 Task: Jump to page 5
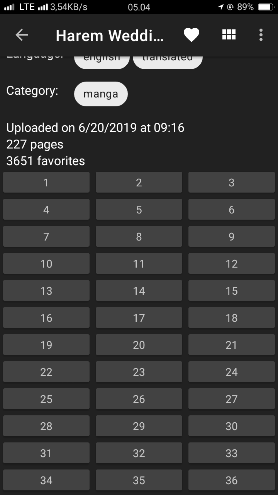click(139, 209)
